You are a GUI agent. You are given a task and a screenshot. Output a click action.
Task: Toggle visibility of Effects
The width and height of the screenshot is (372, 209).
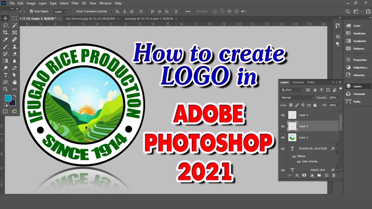pyautogui.click(x=294, y=156)
